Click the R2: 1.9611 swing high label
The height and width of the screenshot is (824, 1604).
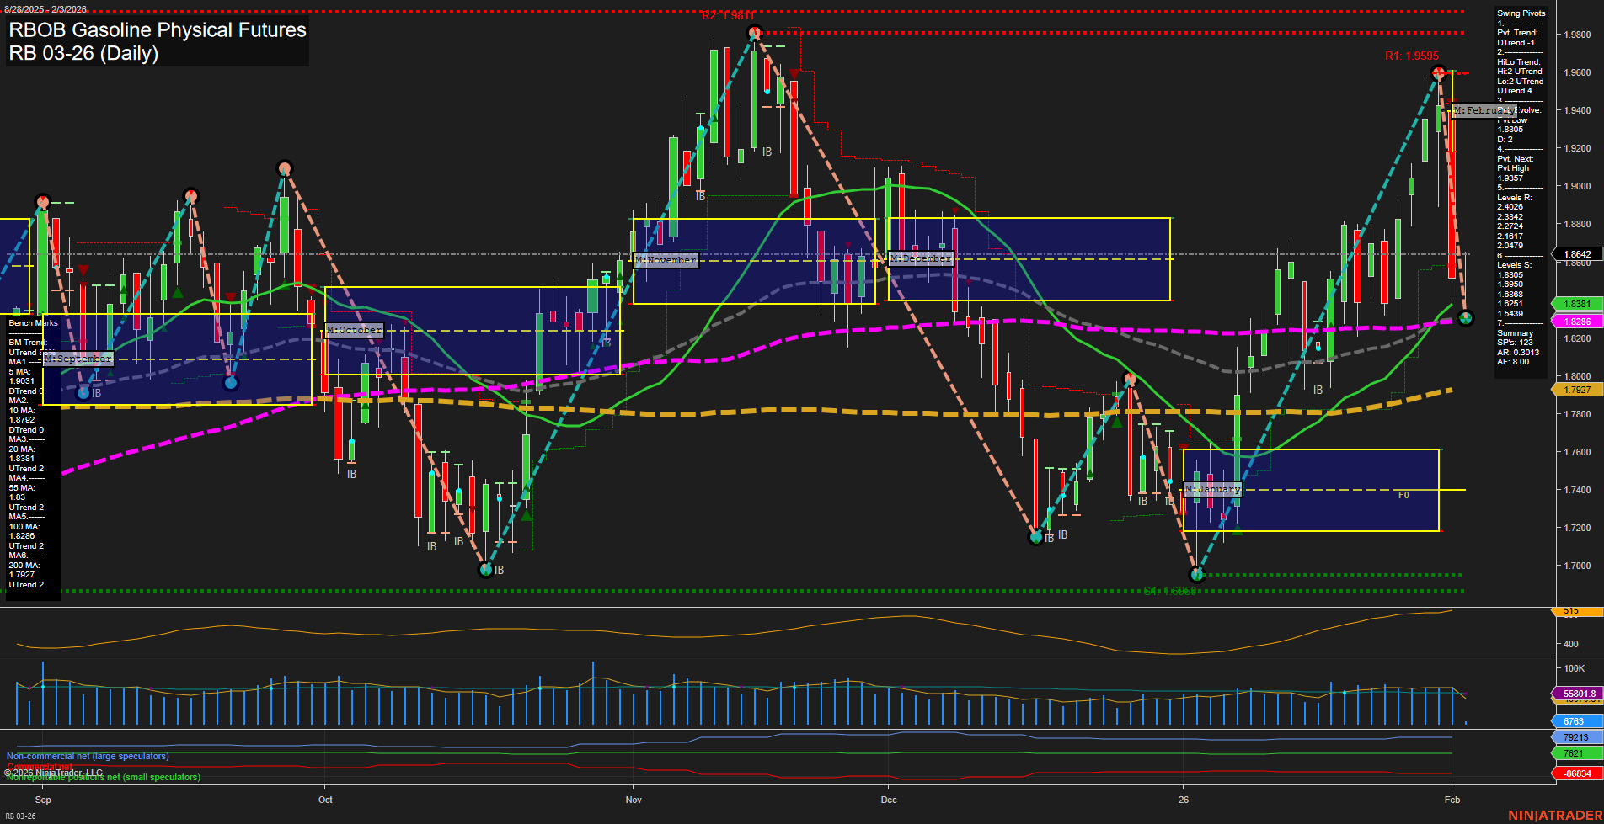pos(728,13)
